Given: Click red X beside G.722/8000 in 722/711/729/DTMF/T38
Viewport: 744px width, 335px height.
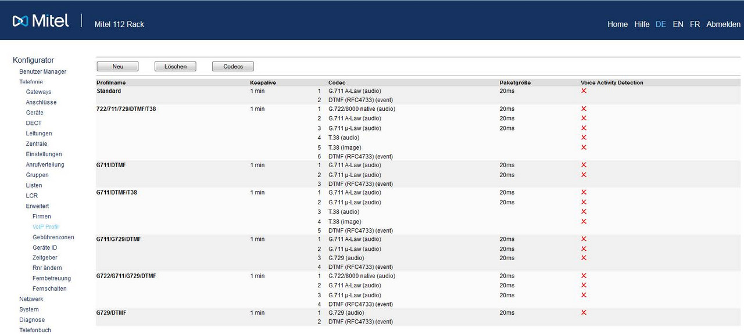Looking at the screenshot, I should 584,109.
